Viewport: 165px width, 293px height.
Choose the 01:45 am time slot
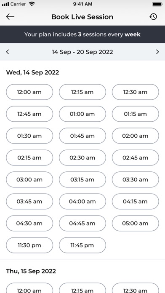click(82, 136)
